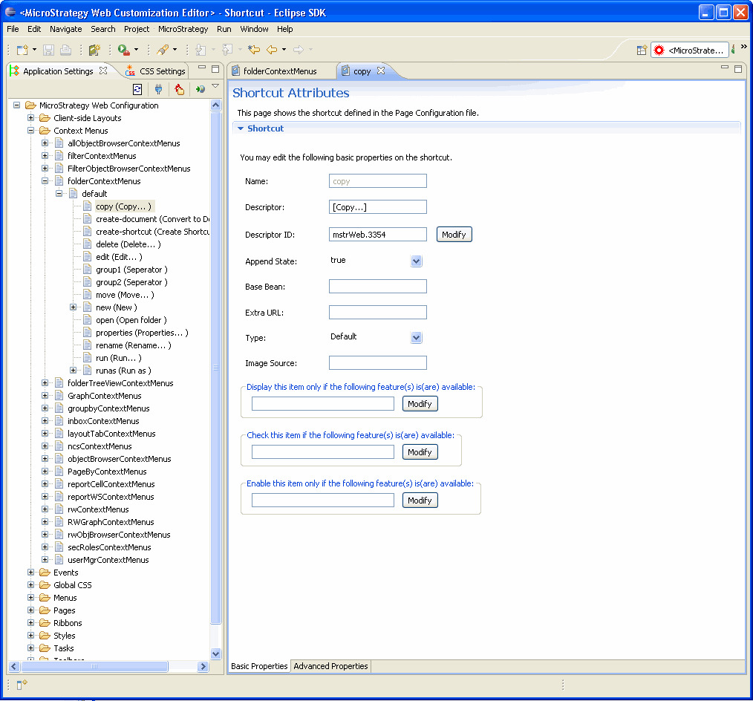This screenshot has height=701, width=753.
Task: Click Modify under Display this item only
Action: (x=420, y=404)
